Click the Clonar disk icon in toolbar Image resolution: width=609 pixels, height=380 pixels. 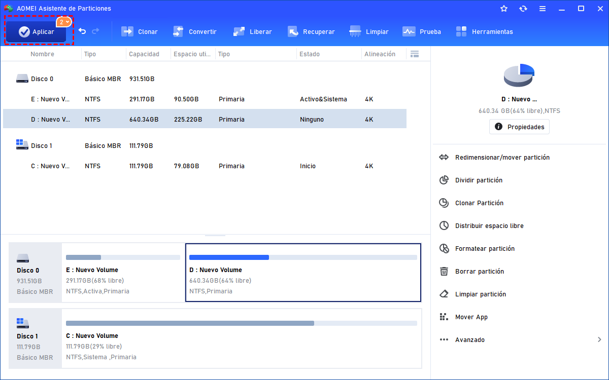coord(127,31)
